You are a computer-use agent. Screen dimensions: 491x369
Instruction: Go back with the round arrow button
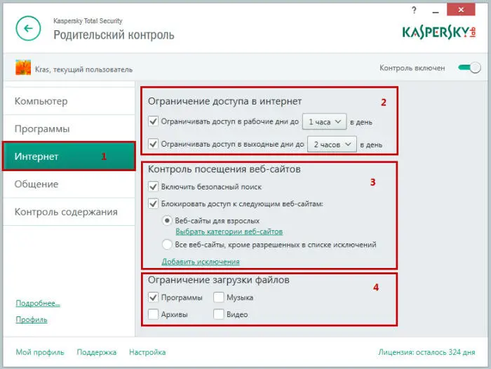tap(28, 29)
